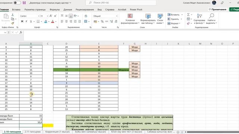Viewport: 239px width, 134px height.
Task: Switch to Бойы мен салмағы sheet
Action: click(90, 132)
